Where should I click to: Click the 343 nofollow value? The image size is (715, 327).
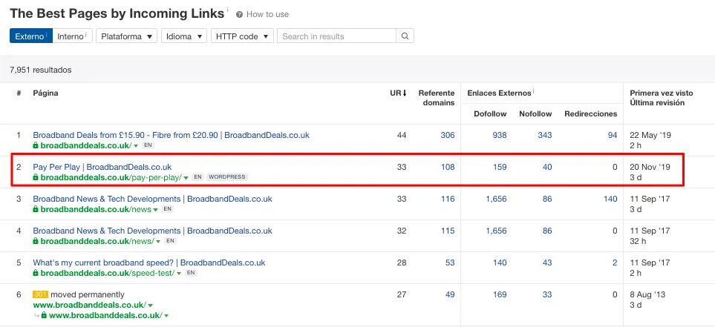pos(544,135)
